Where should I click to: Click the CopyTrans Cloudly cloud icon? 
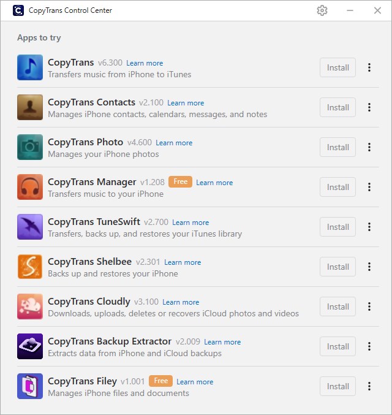(30, 306)
